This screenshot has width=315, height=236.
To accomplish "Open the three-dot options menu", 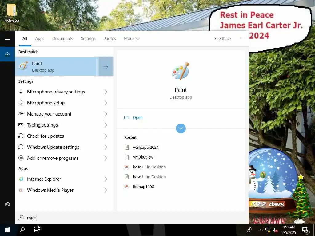I will point(242,38).
